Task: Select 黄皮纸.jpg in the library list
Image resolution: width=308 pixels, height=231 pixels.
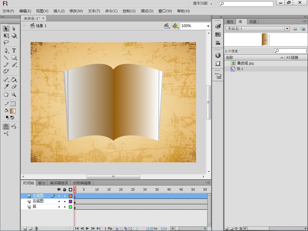Action: click(x=245, y=63)
